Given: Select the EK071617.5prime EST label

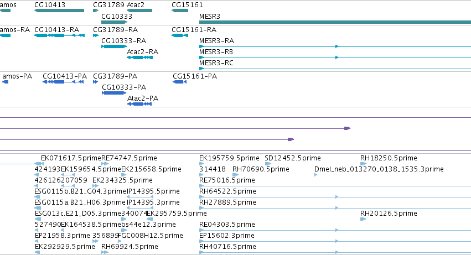Looking at the screenshot, I should coord(71,158).
